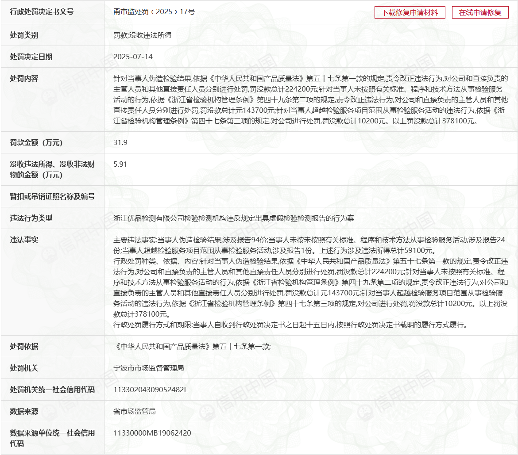Viewport: 518px width, 455px height.
Task: Select the document number 甬市监处罚〔2025〕17号
Action: tap(154, 12)
